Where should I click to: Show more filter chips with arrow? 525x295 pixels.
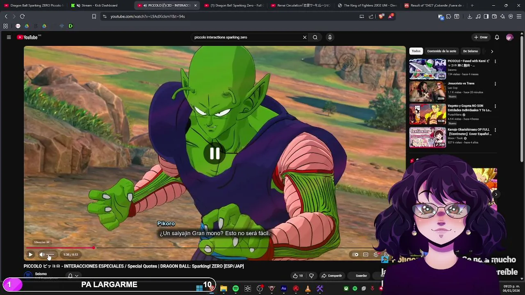coord(492,51)
